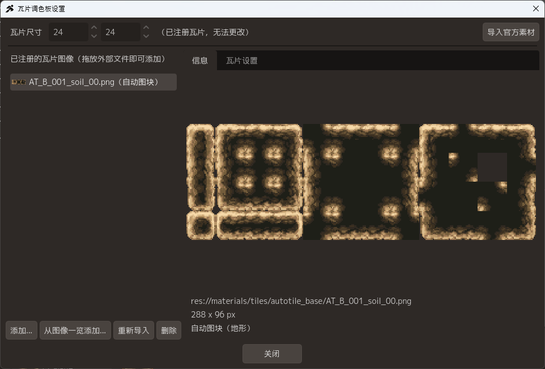Image resolution: width=545 pixels, height=369 pixels.
Task: Click the app logo in the title bar
Action: (x=10, y=8)
